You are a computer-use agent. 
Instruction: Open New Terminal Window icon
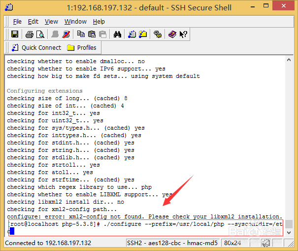click(x=132, y=34)
